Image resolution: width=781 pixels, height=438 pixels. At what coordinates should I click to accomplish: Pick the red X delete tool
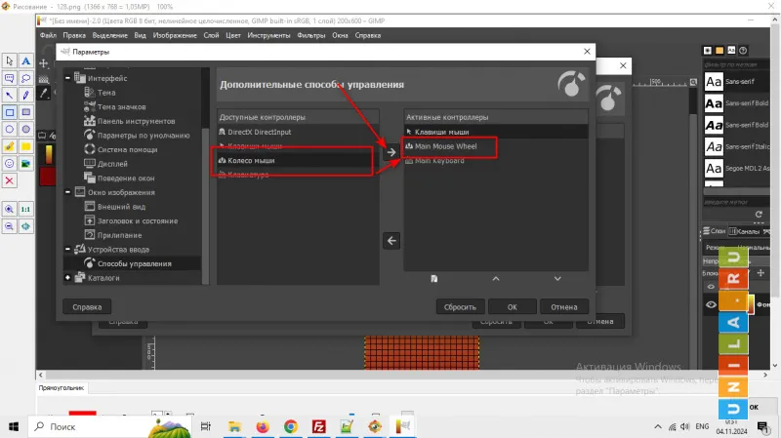click(10, 180)
